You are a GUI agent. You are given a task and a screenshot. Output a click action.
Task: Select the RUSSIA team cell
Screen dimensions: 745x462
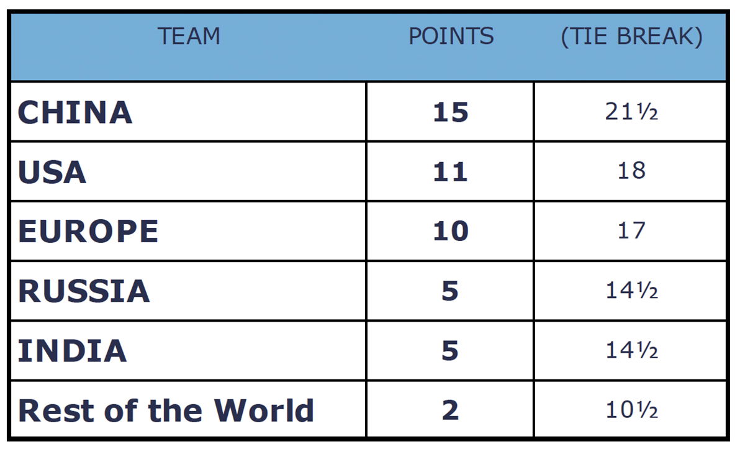pyautogui.click(x=84, y=291)
